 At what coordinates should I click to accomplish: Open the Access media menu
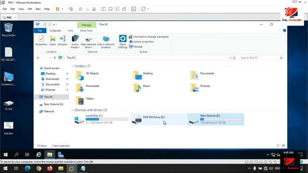click(75, 42)
